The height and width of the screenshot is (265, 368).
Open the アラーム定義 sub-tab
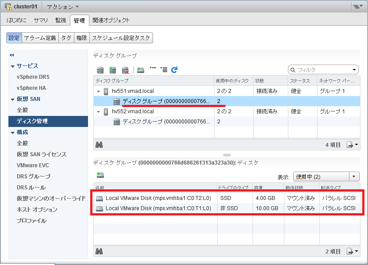click(40, 38)
